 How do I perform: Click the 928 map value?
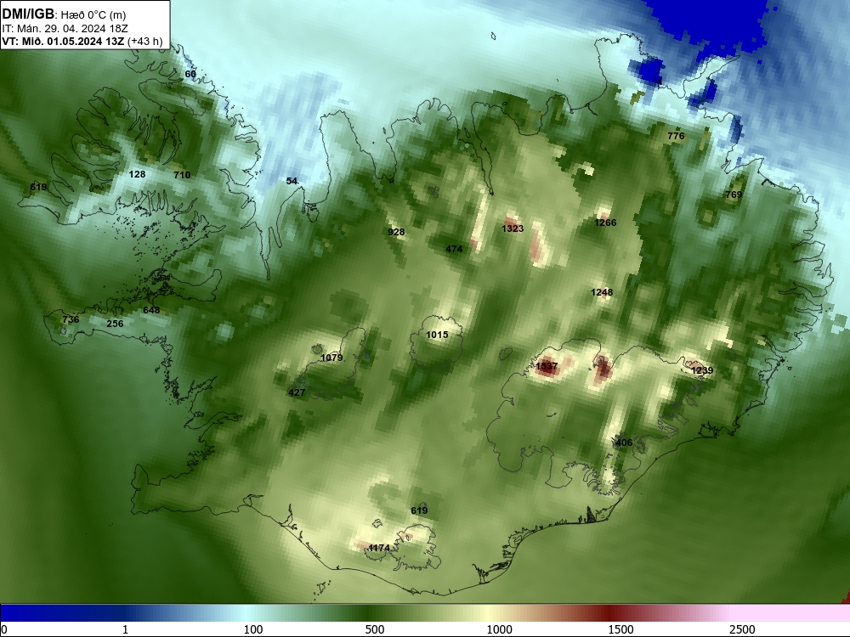[396, 232]
